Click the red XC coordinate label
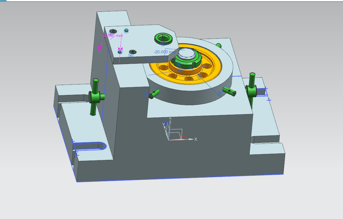This screenshot has height=219, width=343. coord(184,137)
